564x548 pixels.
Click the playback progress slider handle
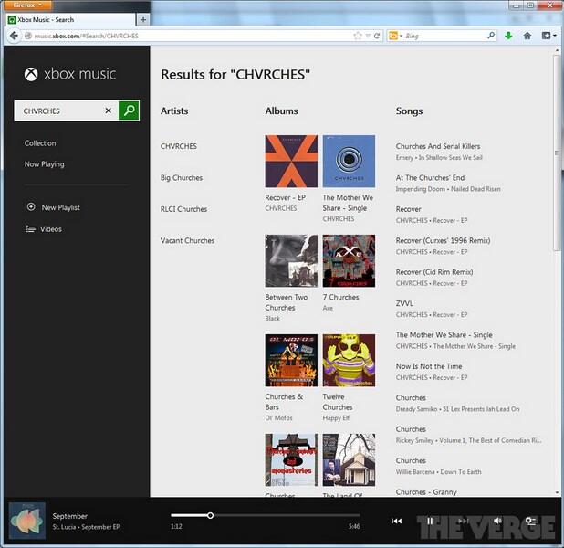211,516
